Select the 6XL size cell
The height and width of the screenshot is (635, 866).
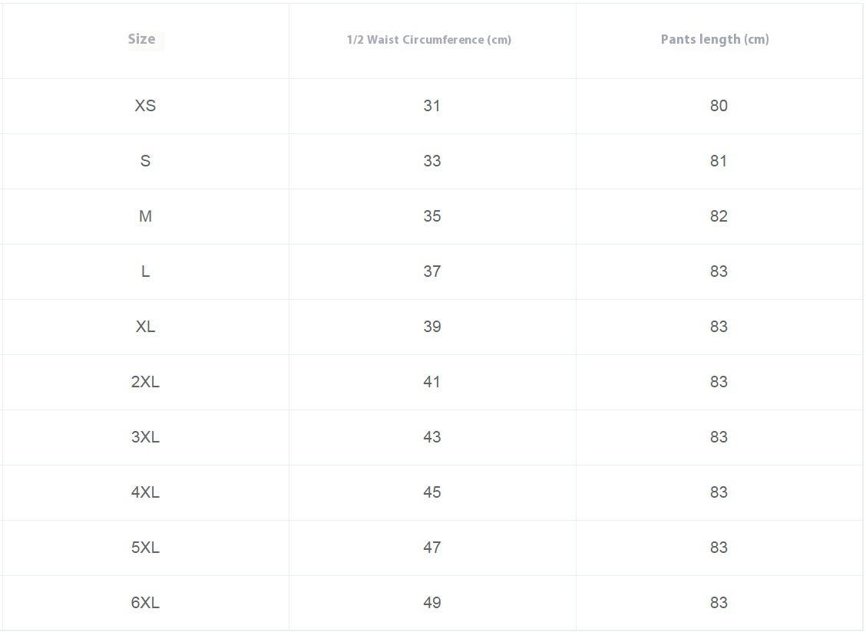pos(145,603)
